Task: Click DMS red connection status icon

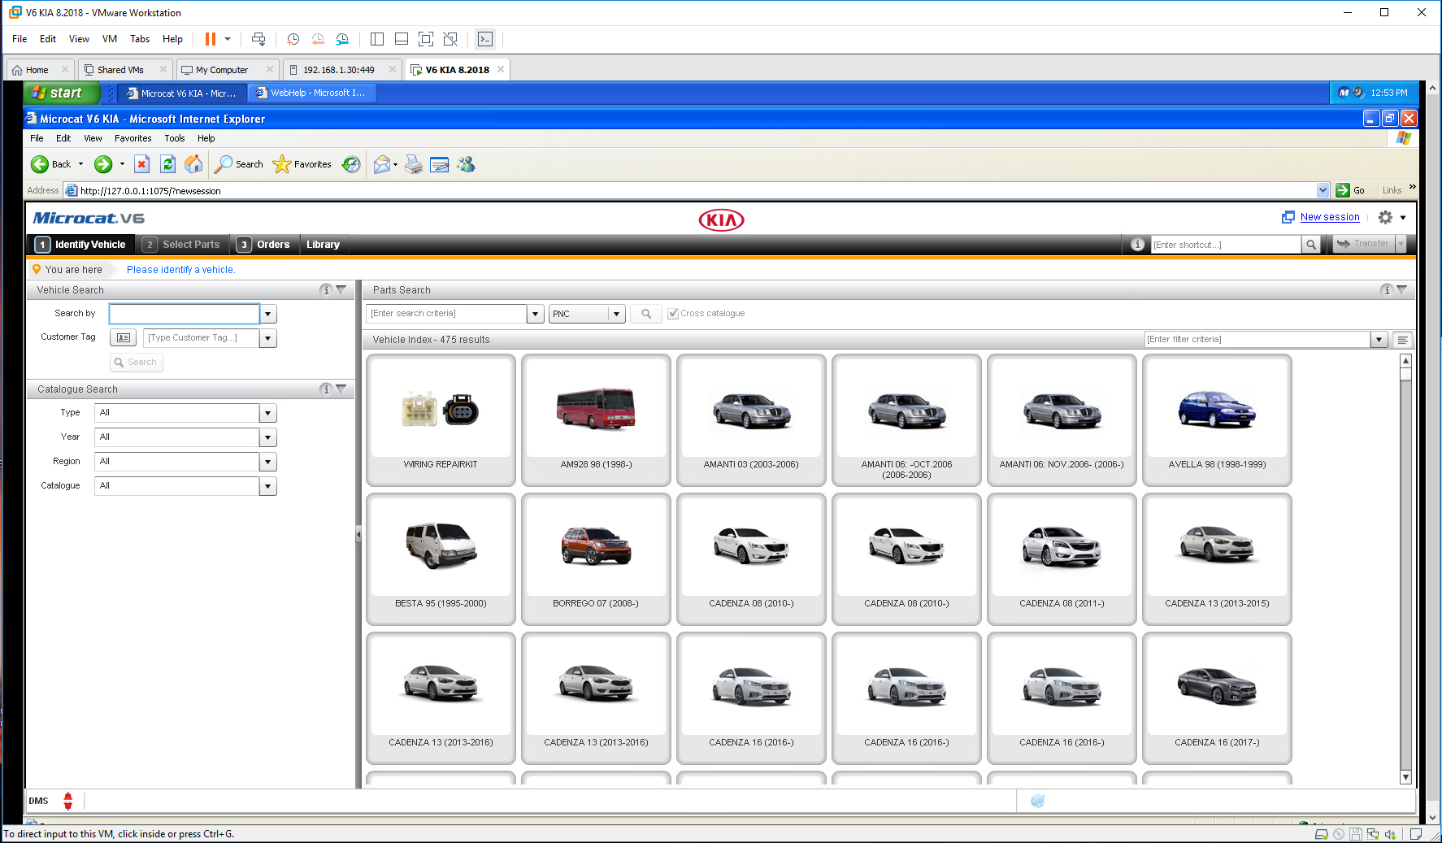Action: click(x=68, y=801)
